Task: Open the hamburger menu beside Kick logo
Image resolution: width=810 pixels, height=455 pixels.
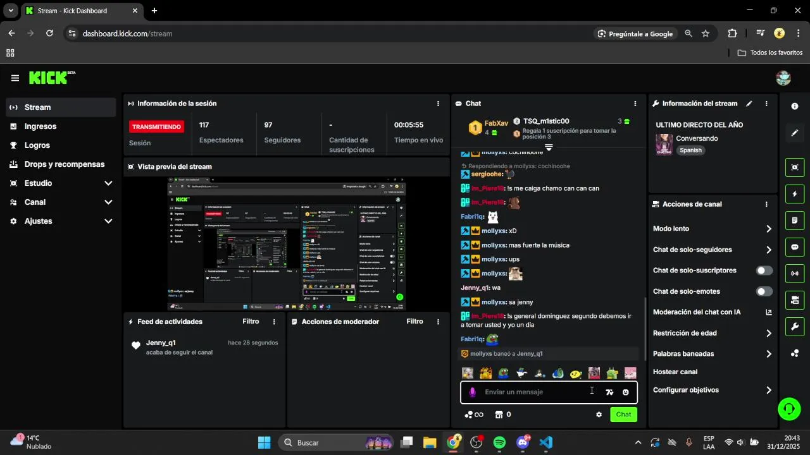Action: (x=15, y=78)
